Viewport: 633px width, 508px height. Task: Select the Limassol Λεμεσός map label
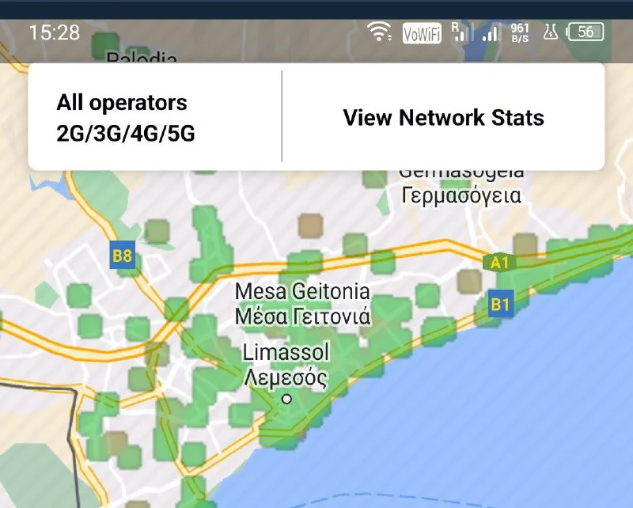point(286,364)
